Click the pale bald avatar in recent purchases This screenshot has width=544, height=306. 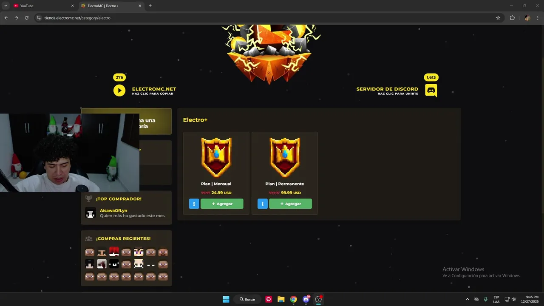pyautogui.click(x=139, y=264)
